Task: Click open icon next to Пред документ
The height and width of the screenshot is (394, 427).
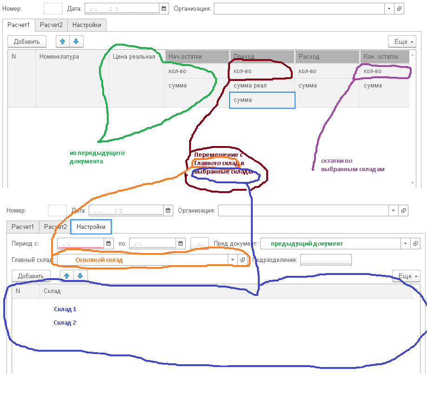Action: tap(415, 243)
